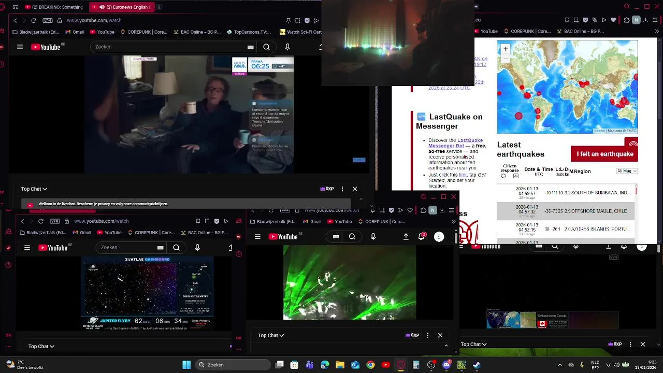The image size is (663, 373).
Task: Open the Gmail bookmark in the Euronews window
Action: pyautogui.click(x=75, y=32)
